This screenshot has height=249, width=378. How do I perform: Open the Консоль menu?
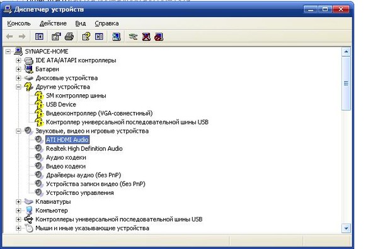(x=19, y=23)
